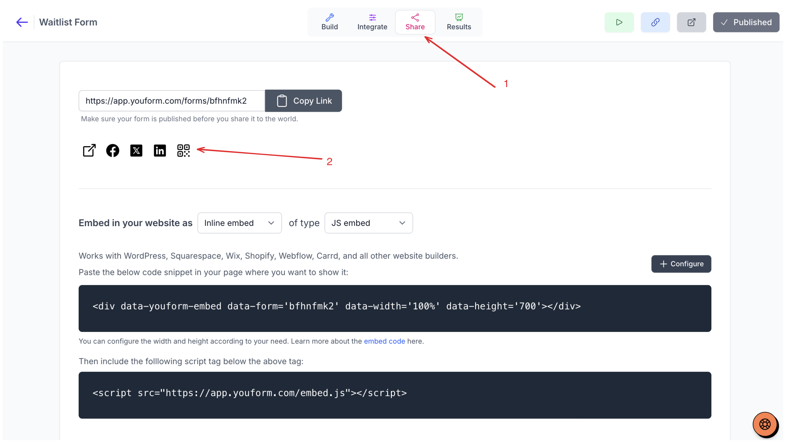Open the external link share icon
Viewport: 786px width, 443px height.
89,150
